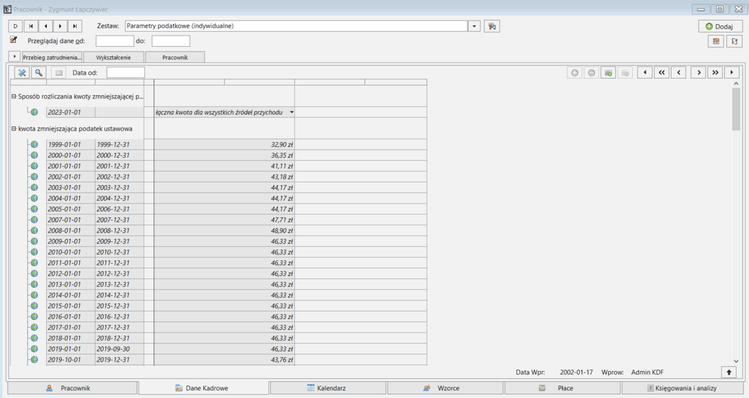Open the Zestaw combo box dropdown arrow

tap(474, 26)
